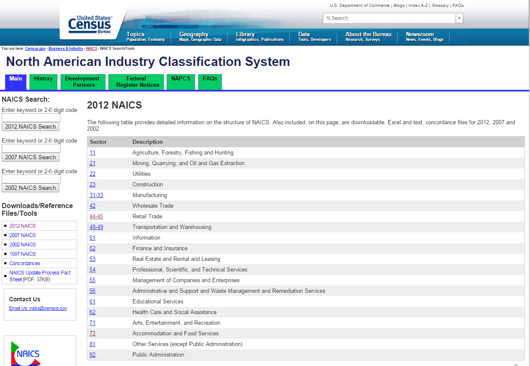Screen dimensions: 530x366
Task: Open the Glossary link
Action: (440, 6)
